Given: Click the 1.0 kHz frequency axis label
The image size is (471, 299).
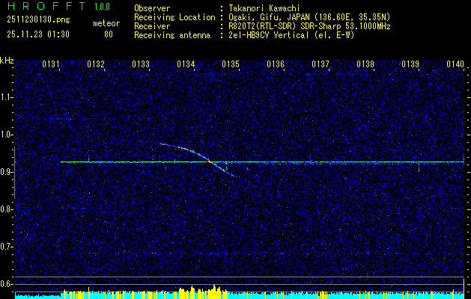Looking at the screenshot, I should pyautogui.click(x=6, y=135).
